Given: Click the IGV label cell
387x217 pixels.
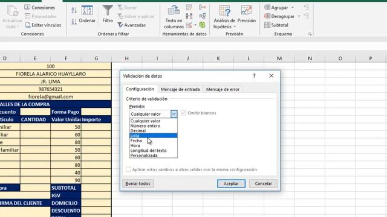Looking at the screenshot, I should (x=66, y=195).
